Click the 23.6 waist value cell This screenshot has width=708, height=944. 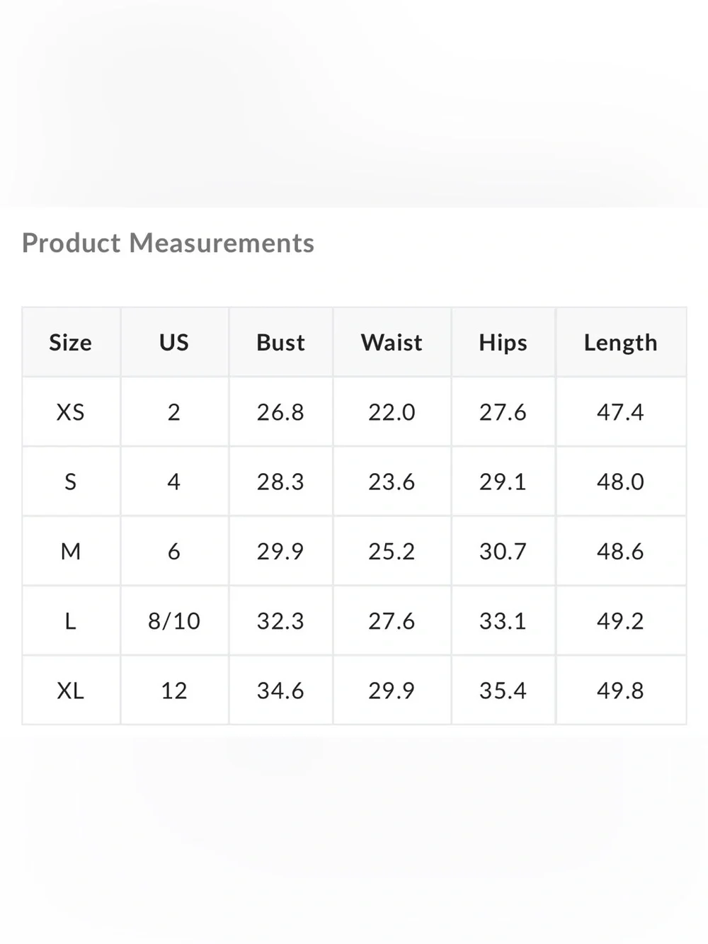(392, 482)
